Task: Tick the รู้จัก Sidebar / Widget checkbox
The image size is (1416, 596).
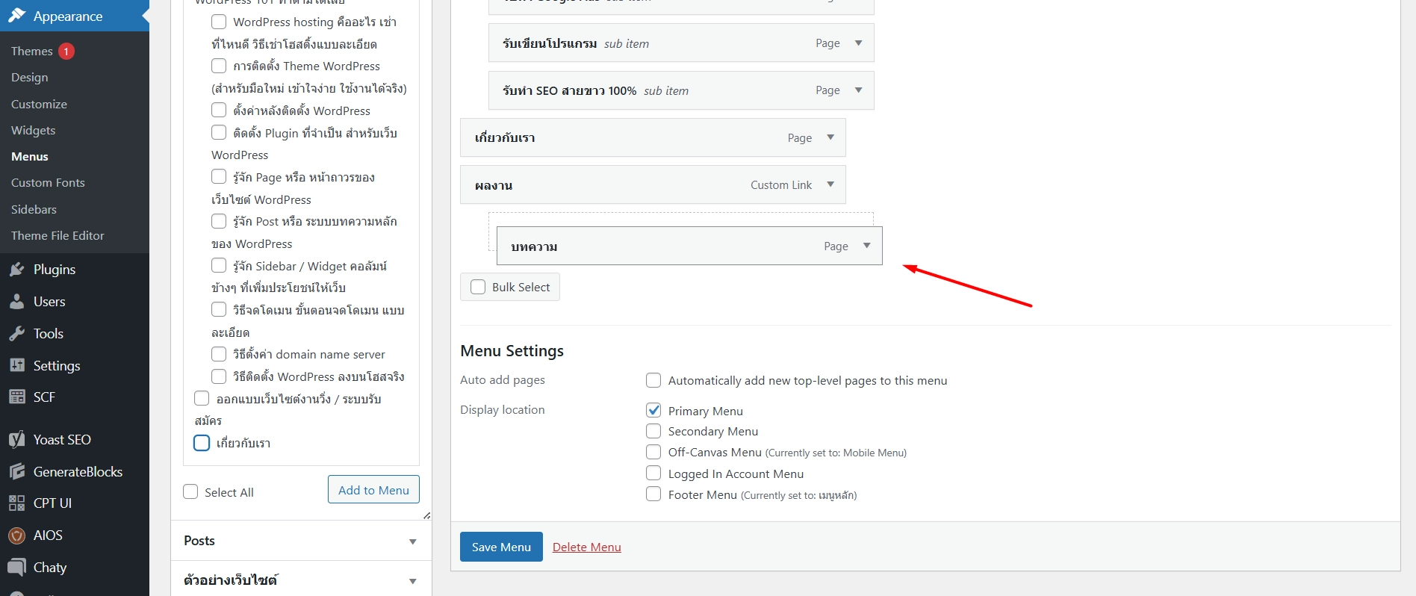Action: pos(219,265)
